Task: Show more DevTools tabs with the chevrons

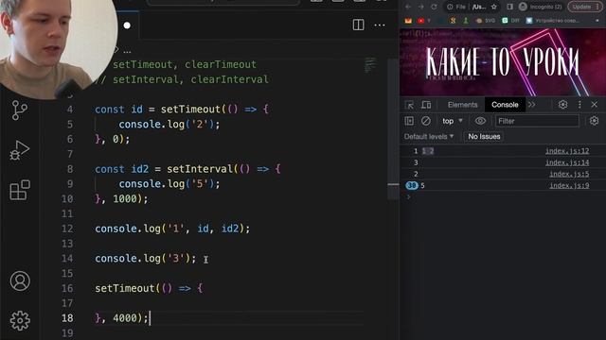Action: 532,105
